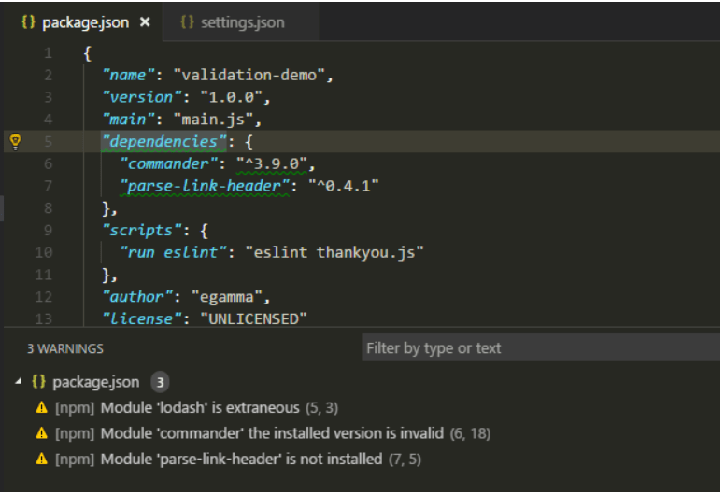The image size is (725, 495).
Task: Click the "egamma" value
Action: tap(227, 297)
